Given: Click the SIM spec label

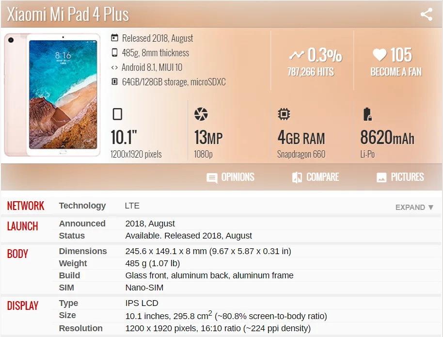Looking at the screenshot, I should [x=66, y=288].
